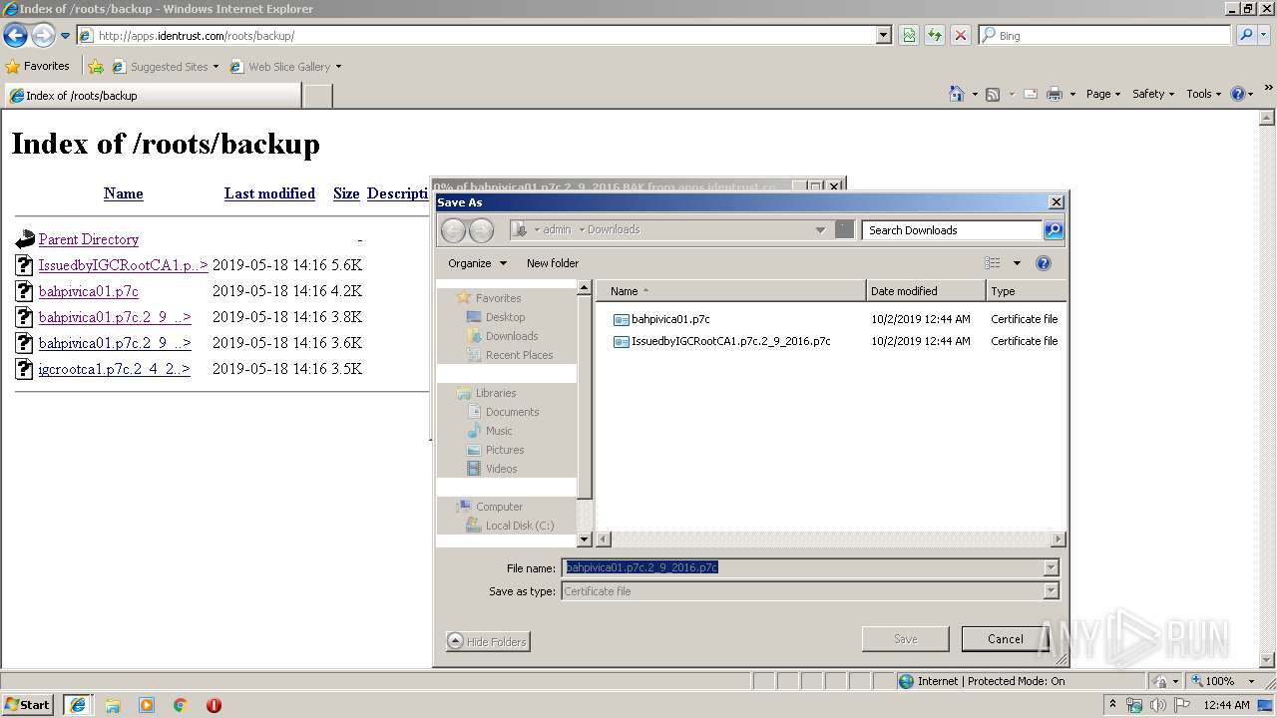Click the Search Downloads field

point(952,230)
